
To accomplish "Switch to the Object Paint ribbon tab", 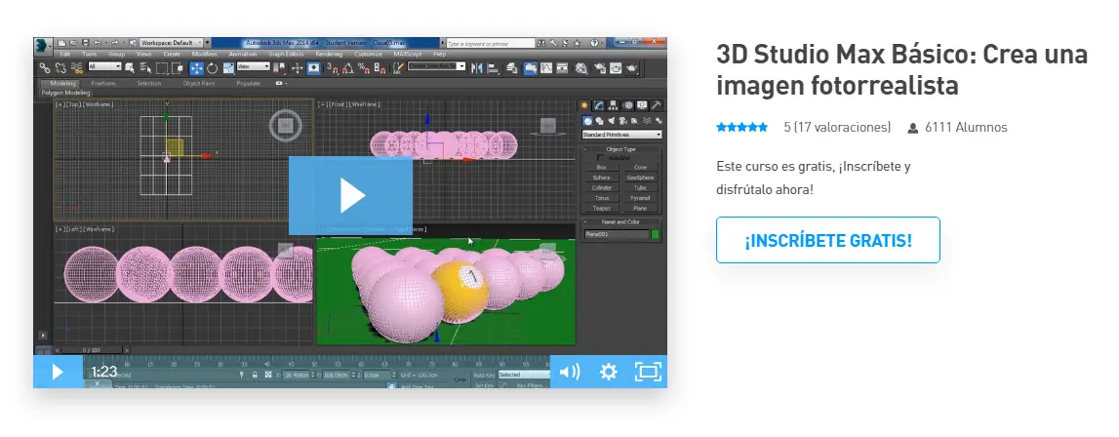I will pyautogui.click(x=199, y=84).
